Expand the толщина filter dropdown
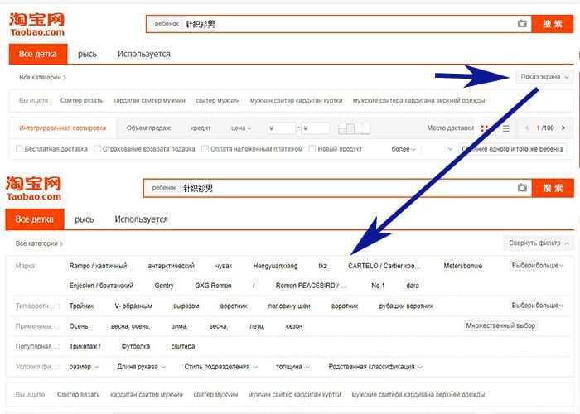Screen dimensions: 580x414 [x=293, y=366]
